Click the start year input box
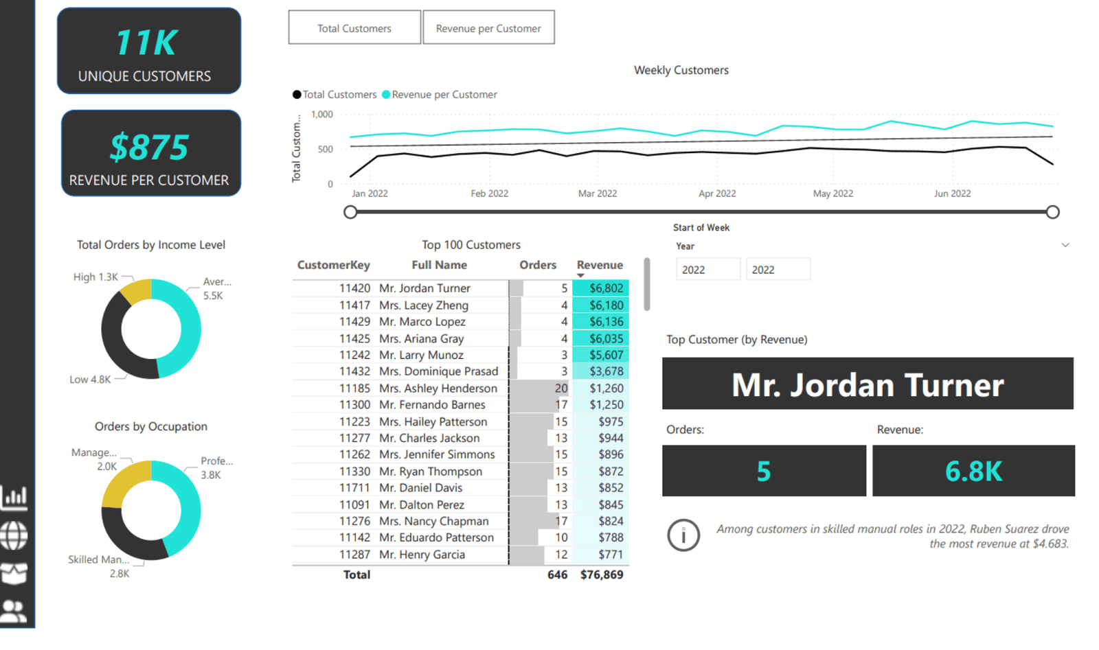This screenshot has height=650, width=1099. click(707, 270)
